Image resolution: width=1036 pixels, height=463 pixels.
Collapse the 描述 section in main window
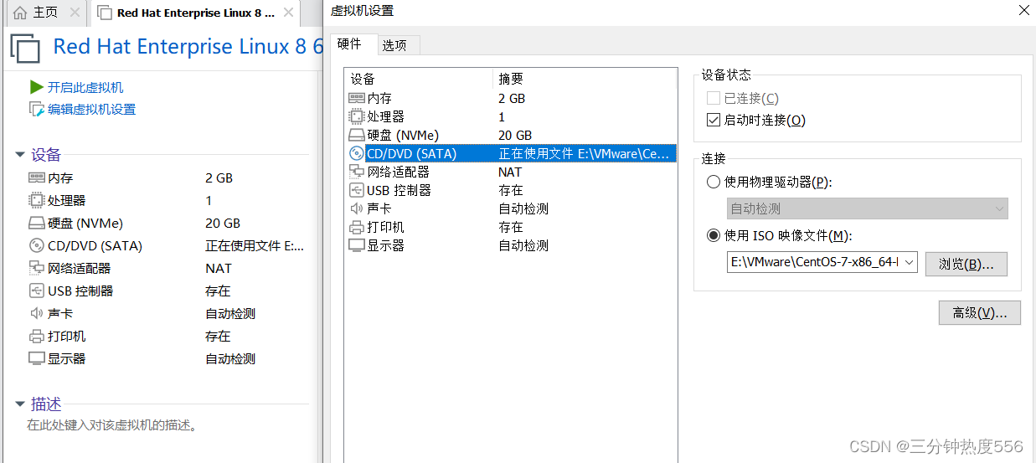click(20, 404)
